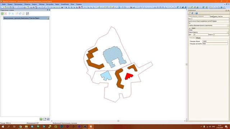
Task: Click the red circular tool icon in toolbar
Action: 79,7
